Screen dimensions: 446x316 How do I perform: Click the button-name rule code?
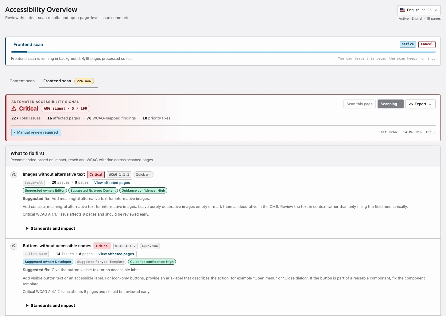[36, 254]
